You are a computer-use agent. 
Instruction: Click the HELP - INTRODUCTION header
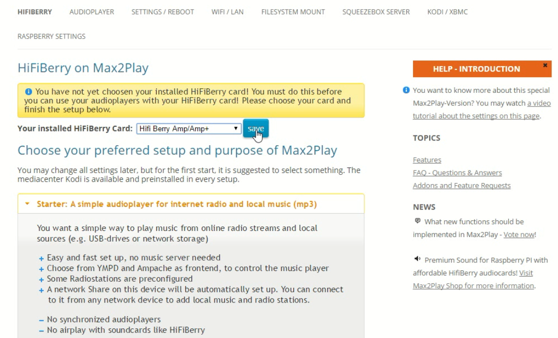[476, 69]
